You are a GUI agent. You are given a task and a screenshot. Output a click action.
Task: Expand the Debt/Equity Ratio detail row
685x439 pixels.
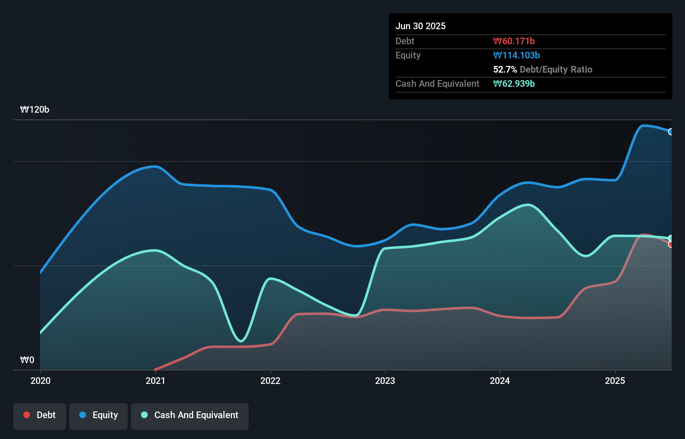pyautogui.click(x=543, y=69)
